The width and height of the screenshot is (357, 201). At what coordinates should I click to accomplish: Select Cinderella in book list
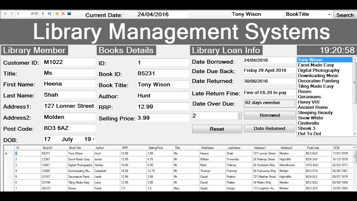(x=325, y=123)
